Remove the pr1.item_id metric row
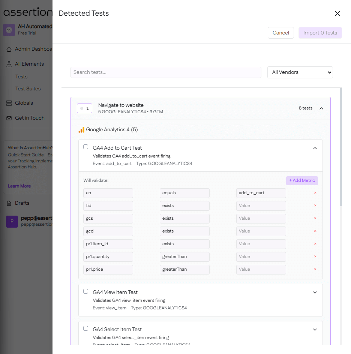The height and width of the screenshot is (354, 351). (315, 244)
